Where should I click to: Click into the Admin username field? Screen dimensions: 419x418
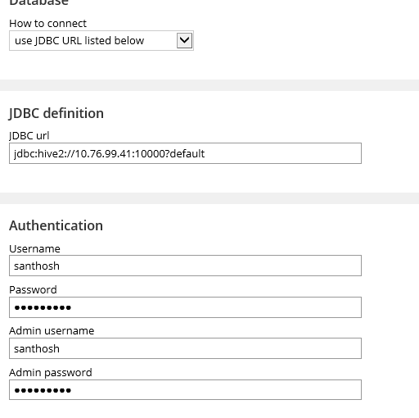click(x=185, y=348)
